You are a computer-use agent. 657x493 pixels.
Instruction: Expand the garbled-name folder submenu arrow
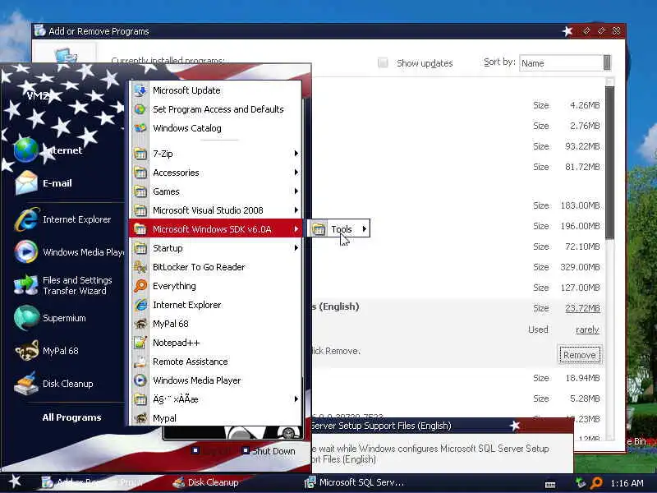point(296,399)
